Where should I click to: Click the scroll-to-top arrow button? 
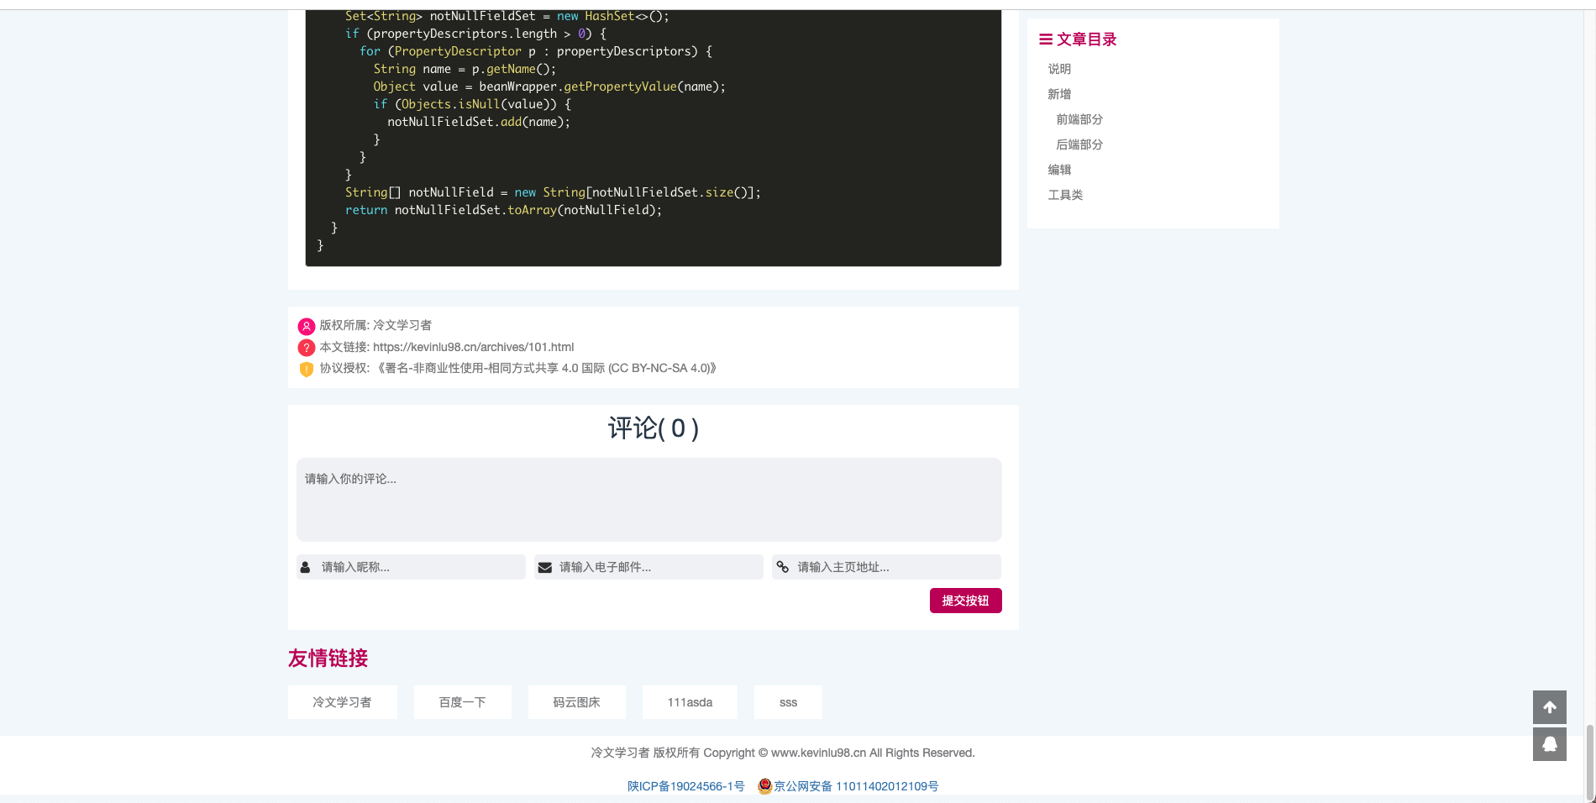tap(1549, 707)
